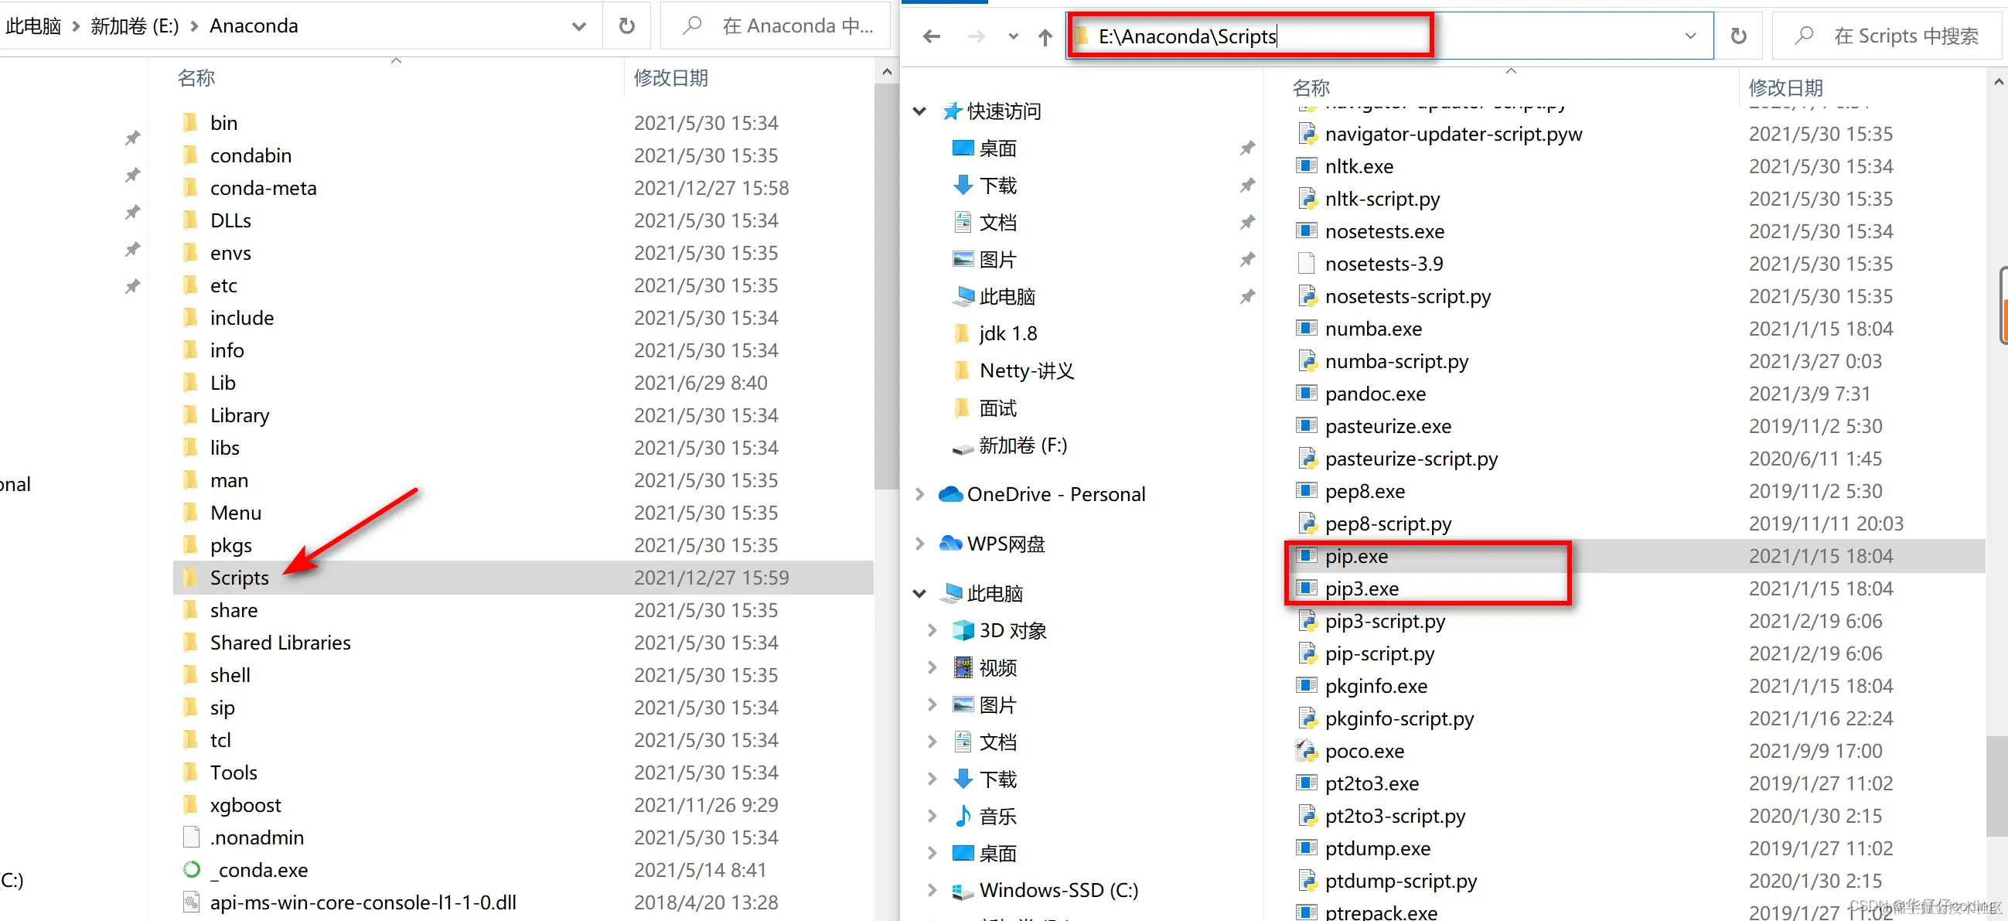
Task: Open recent locations dropdown arrow
Action: (x=1013, y=36)
